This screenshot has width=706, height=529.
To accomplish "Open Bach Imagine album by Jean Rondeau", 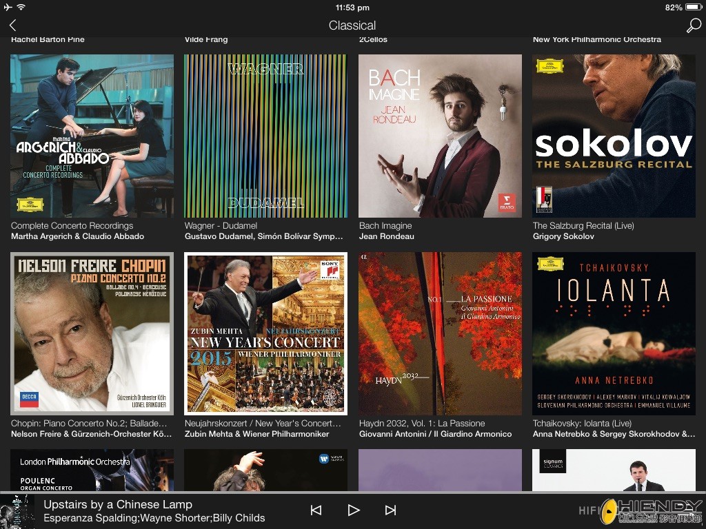I will [440, 136].
